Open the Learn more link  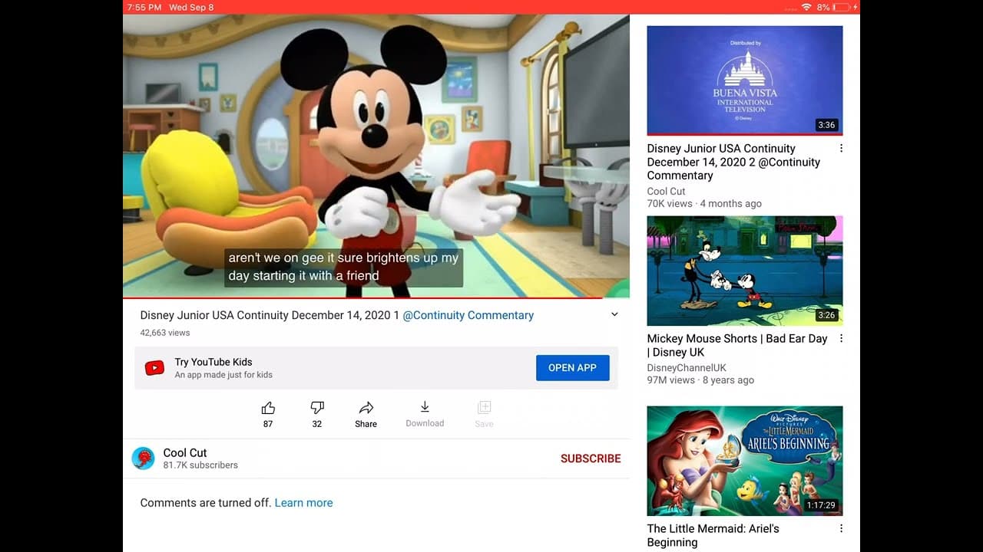(x=303, y=503)
